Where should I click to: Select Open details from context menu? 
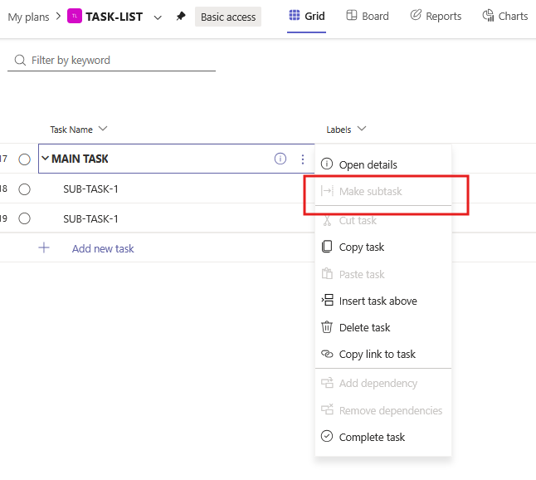pyautogui.click(x=383, y=164)
